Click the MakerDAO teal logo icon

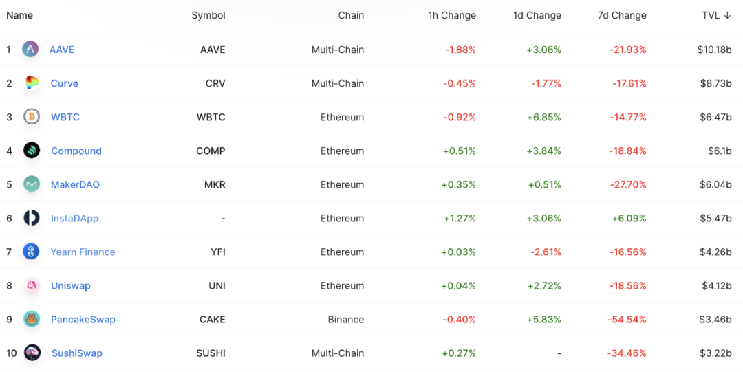(32, 184)
